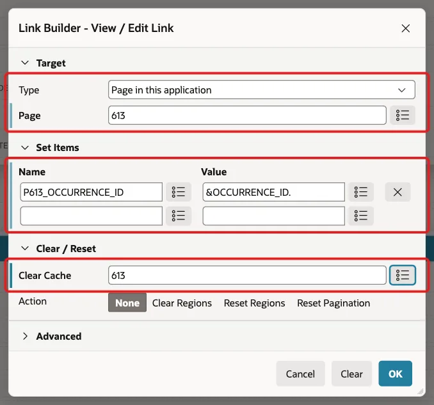Remove the P613_OCCURRENCE_ID item row
Viewport: 434px width, 405px height.
pyautogui.click(x=398, y=192)
